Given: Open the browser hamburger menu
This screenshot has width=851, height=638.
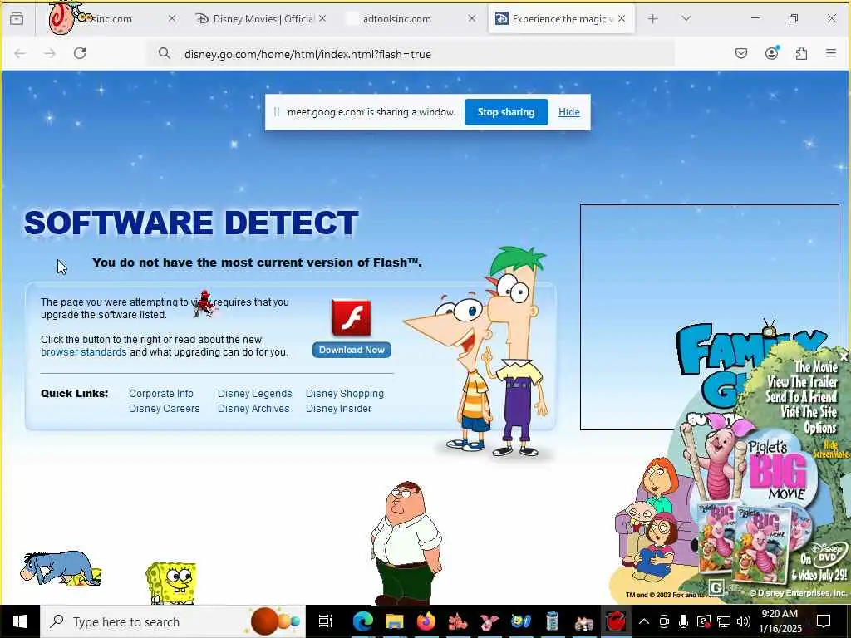Looking at the screenshot, I should (831, 53).
